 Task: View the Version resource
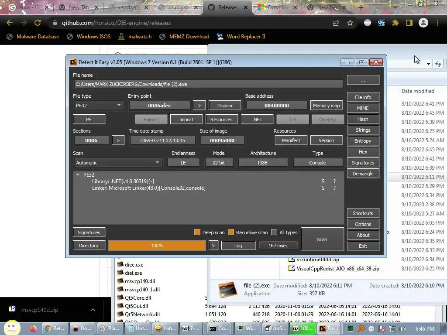[x=327, y=140]
